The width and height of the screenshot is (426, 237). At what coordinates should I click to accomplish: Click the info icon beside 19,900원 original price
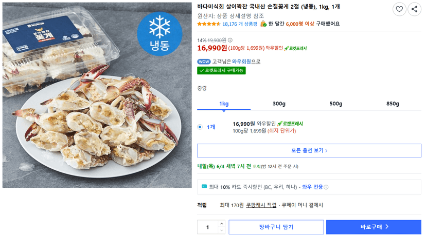click(x=230, y=40)
